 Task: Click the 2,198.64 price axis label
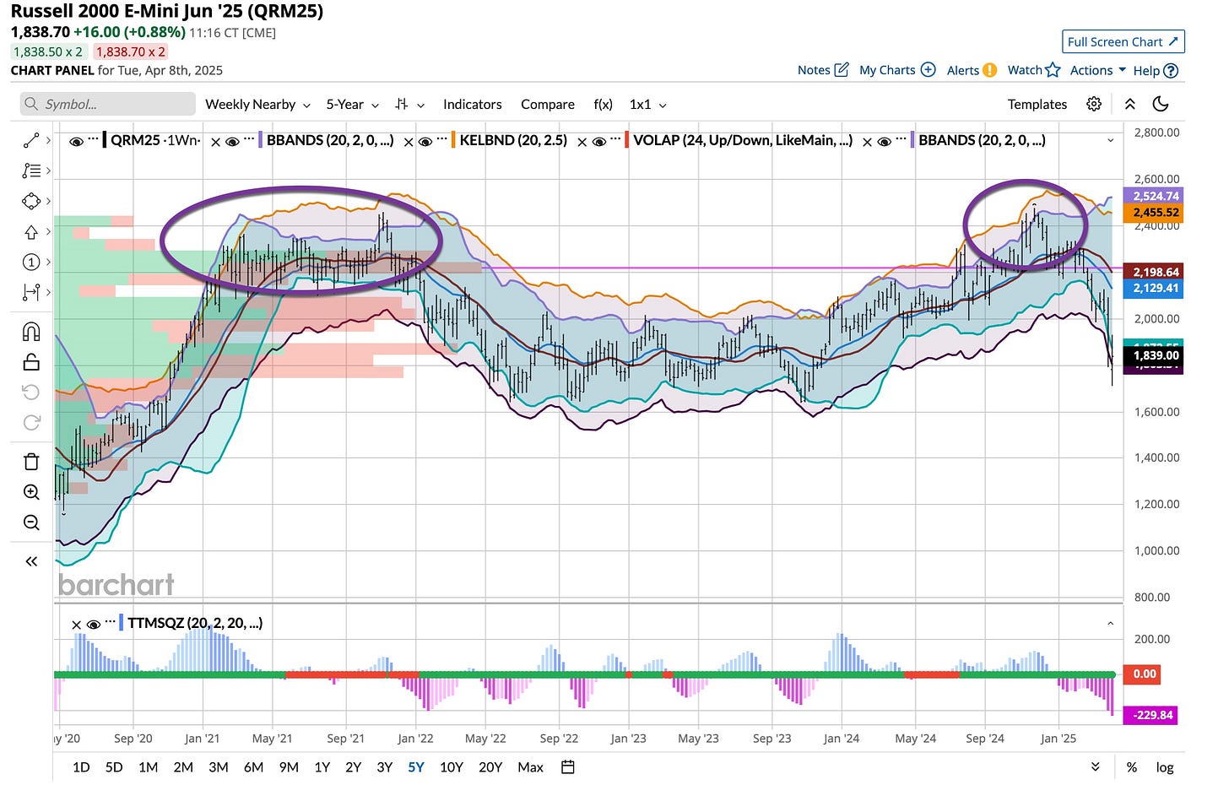[1156, 272]
